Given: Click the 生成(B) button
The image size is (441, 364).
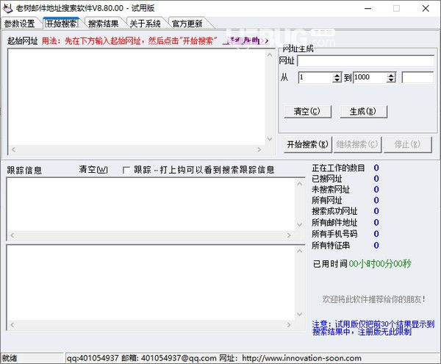Looking at the screenshot, I should pos(363,111).
